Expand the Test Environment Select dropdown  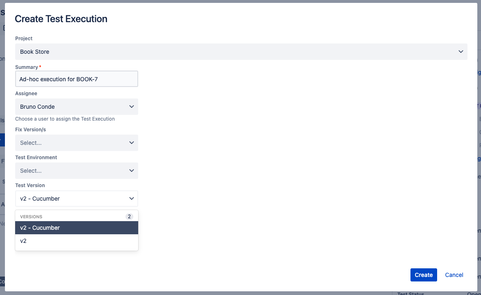pyautogui.click(x=77, y=171)
